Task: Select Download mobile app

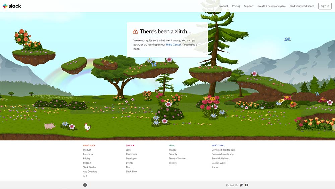Action: 223,154
